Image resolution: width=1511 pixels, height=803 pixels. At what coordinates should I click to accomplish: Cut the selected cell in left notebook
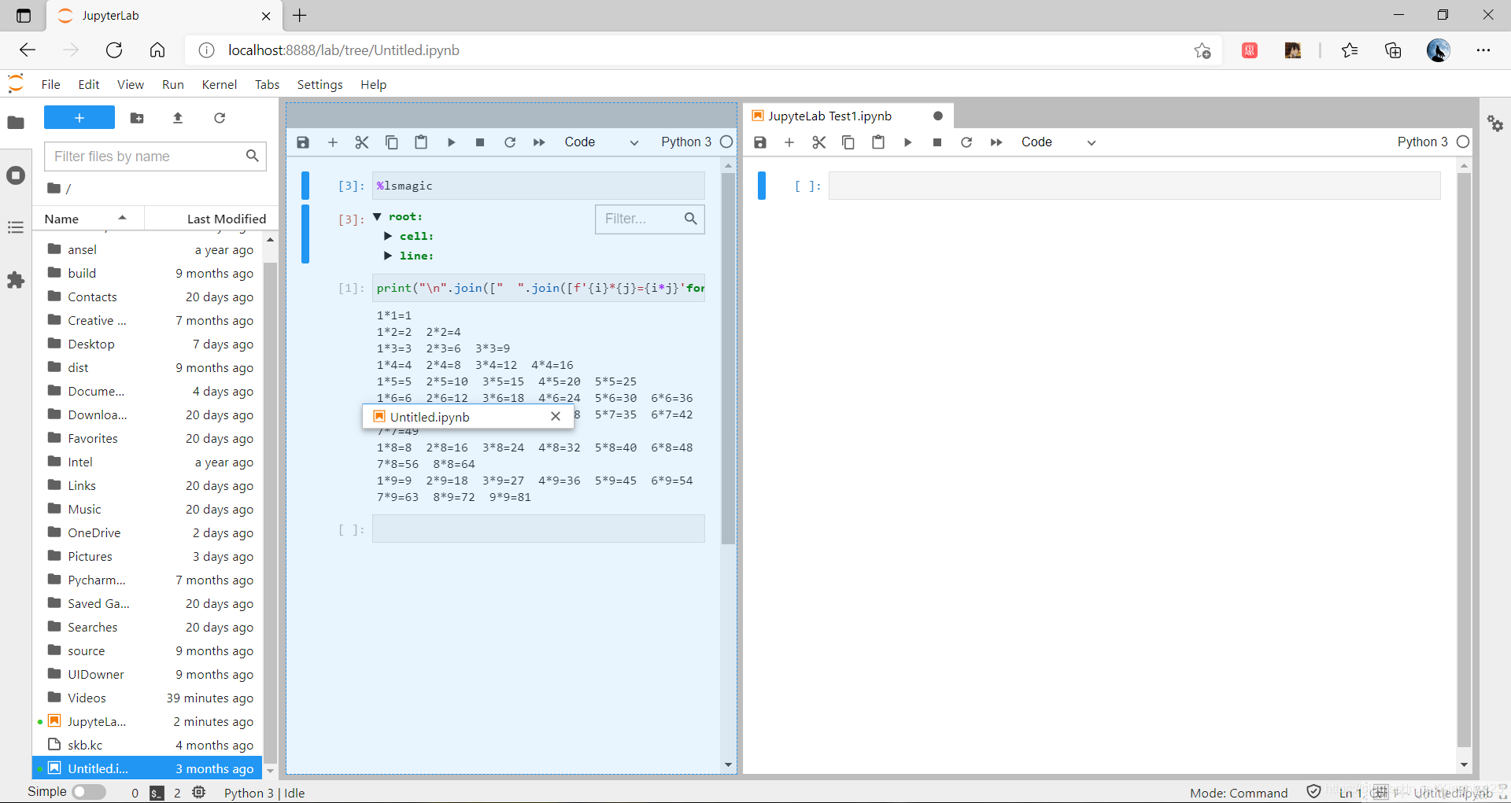362,142
